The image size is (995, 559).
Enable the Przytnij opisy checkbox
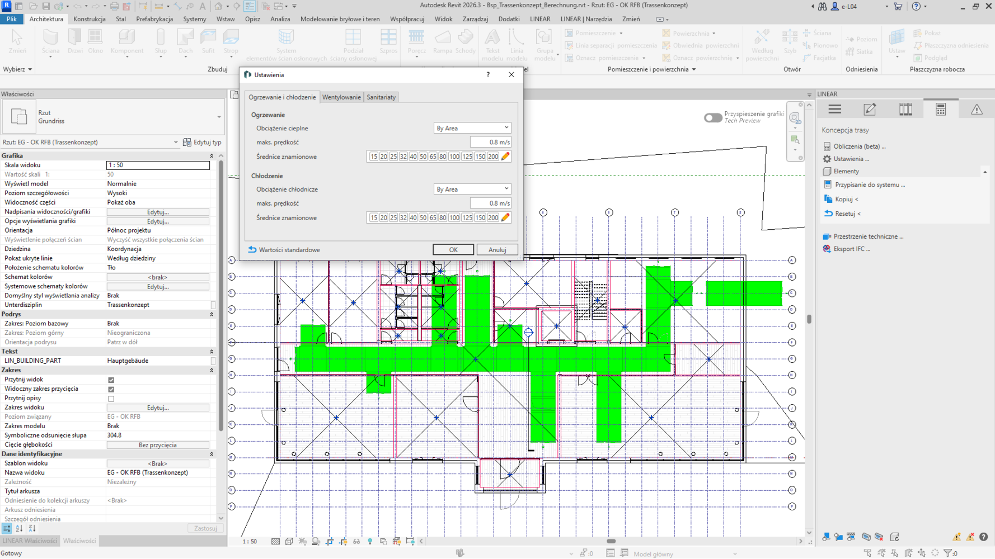coord(111,399)
